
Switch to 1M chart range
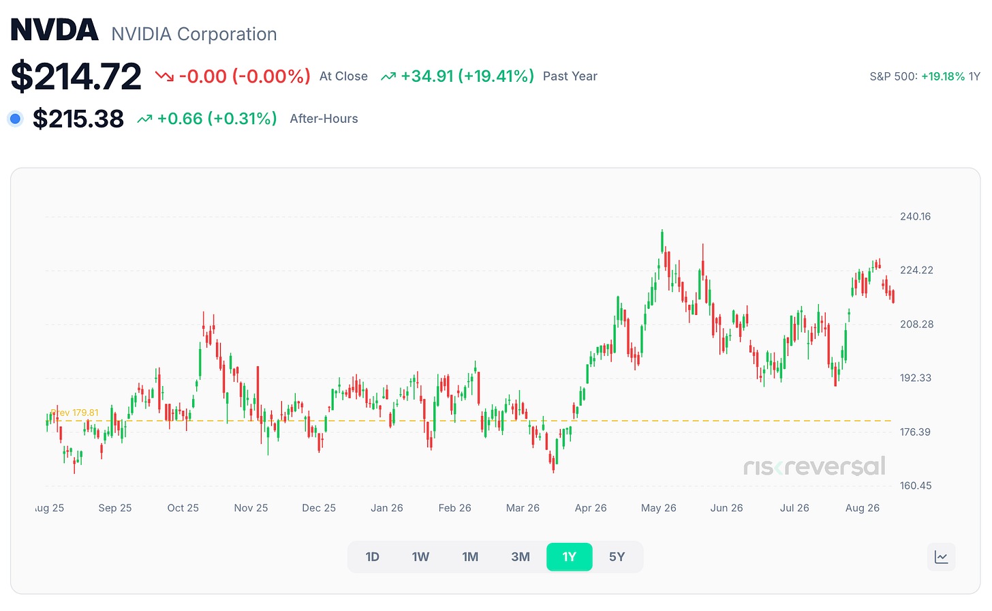470,557
